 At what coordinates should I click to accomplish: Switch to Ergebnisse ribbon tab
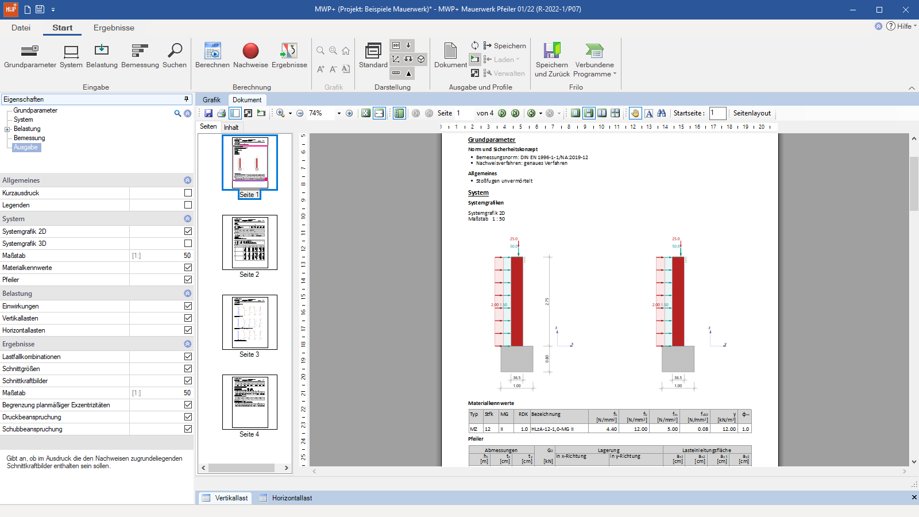coord(114,28)
